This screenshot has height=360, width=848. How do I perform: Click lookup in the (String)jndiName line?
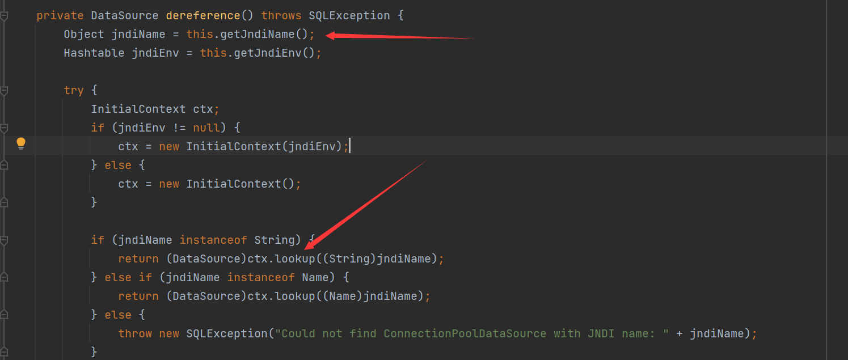pyautogui.click(x=295, y=259)
